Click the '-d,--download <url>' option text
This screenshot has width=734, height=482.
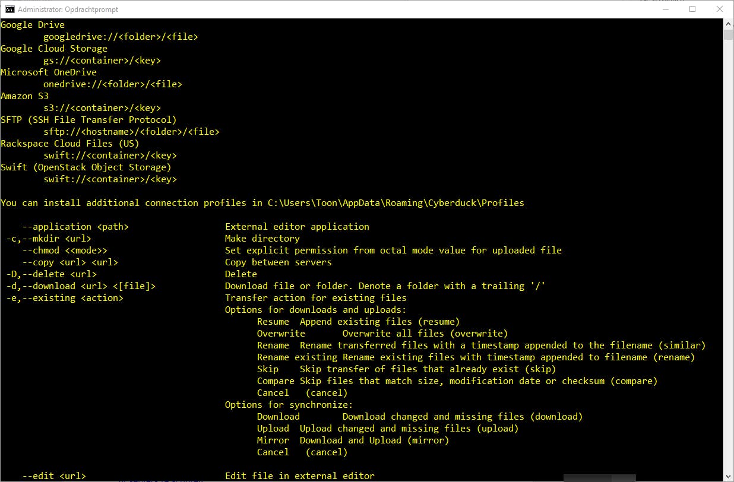click(81, 286)
